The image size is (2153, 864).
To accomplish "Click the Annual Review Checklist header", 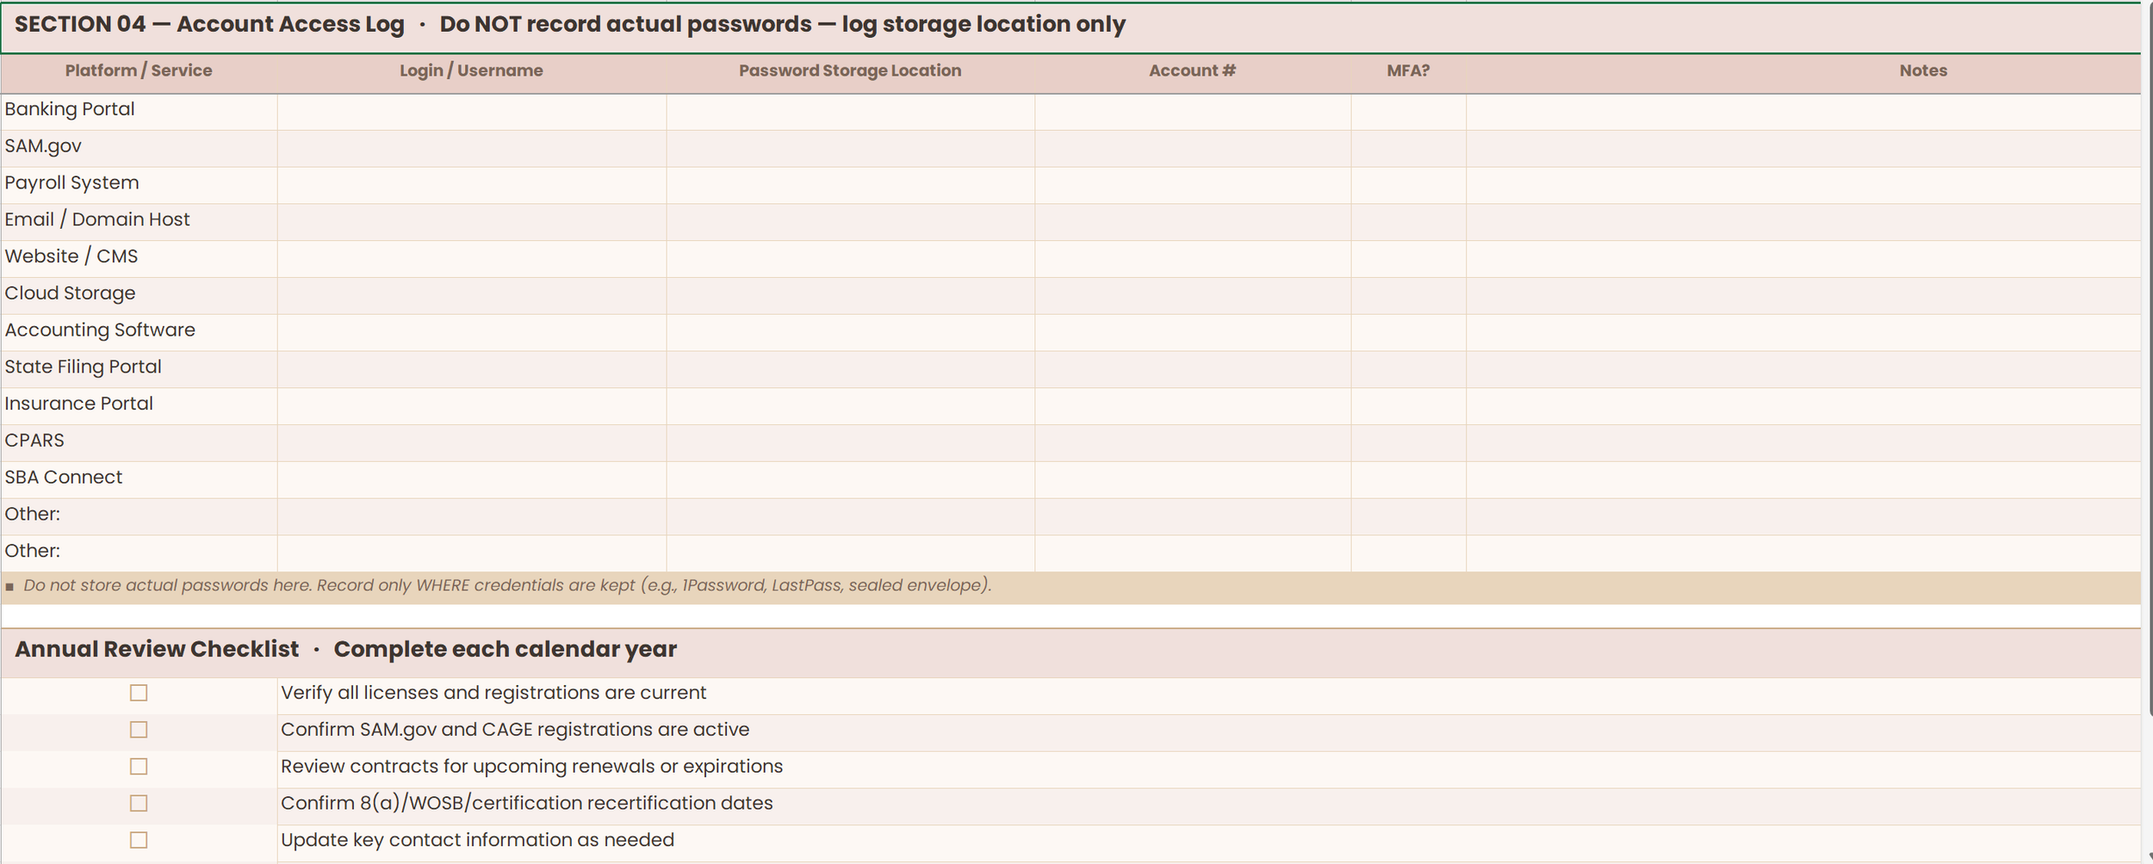I will (x=344, y=649).
